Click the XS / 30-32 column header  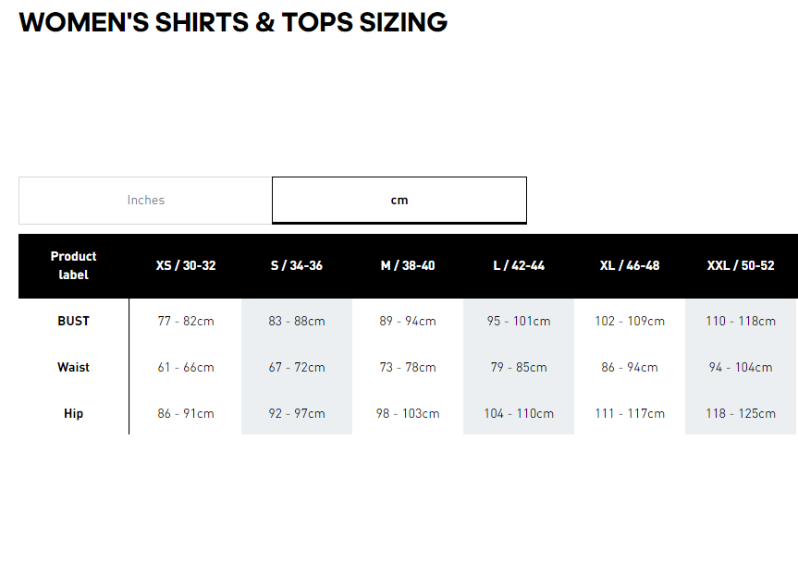tap(186, 266)
